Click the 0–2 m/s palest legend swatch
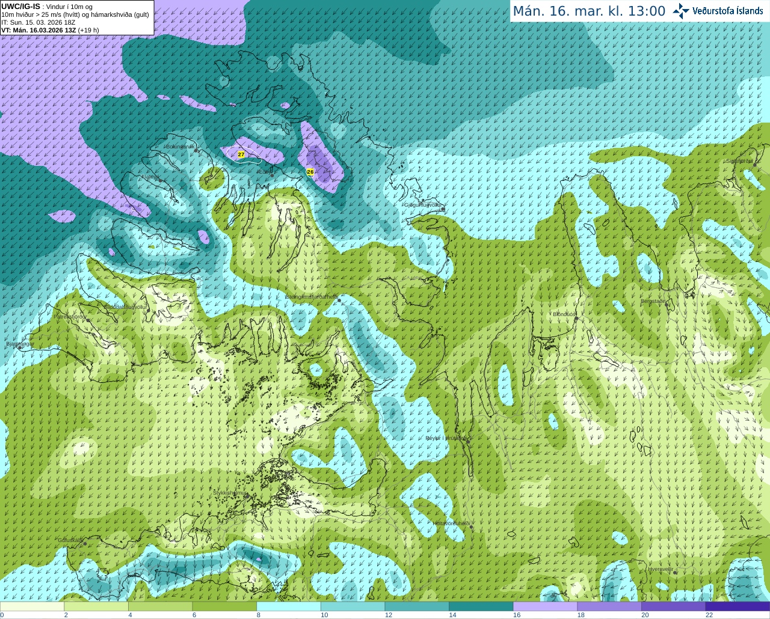Screen dimensions: 770x619 point(32,606)
